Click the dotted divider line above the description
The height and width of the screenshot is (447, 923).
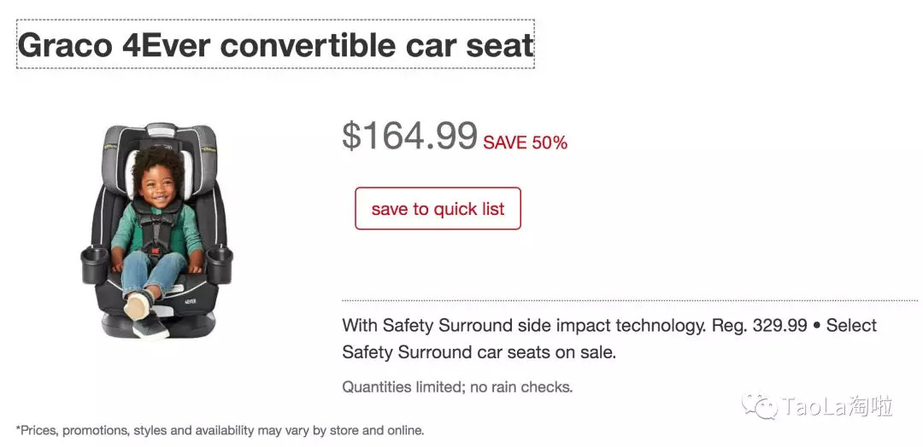click(629, 300)
